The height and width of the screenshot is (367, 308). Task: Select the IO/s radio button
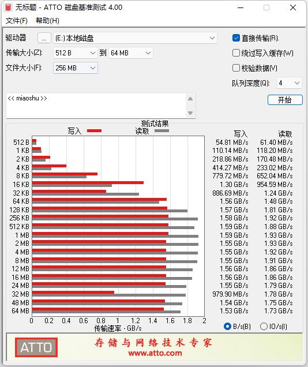pos(264,326)
